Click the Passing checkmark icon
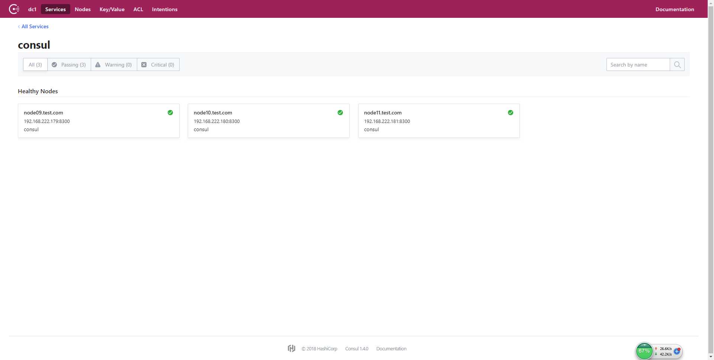 (x=54, y=65)
